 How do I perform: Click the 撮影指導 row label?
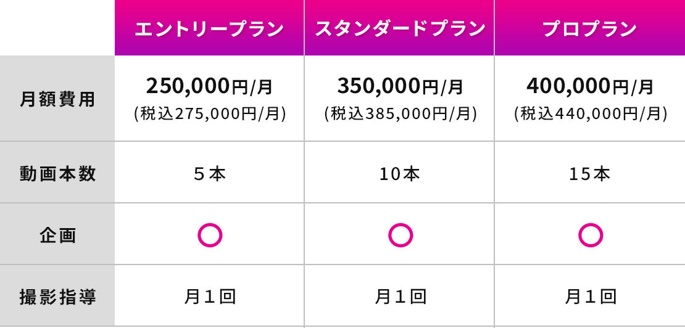pos(58,297)
